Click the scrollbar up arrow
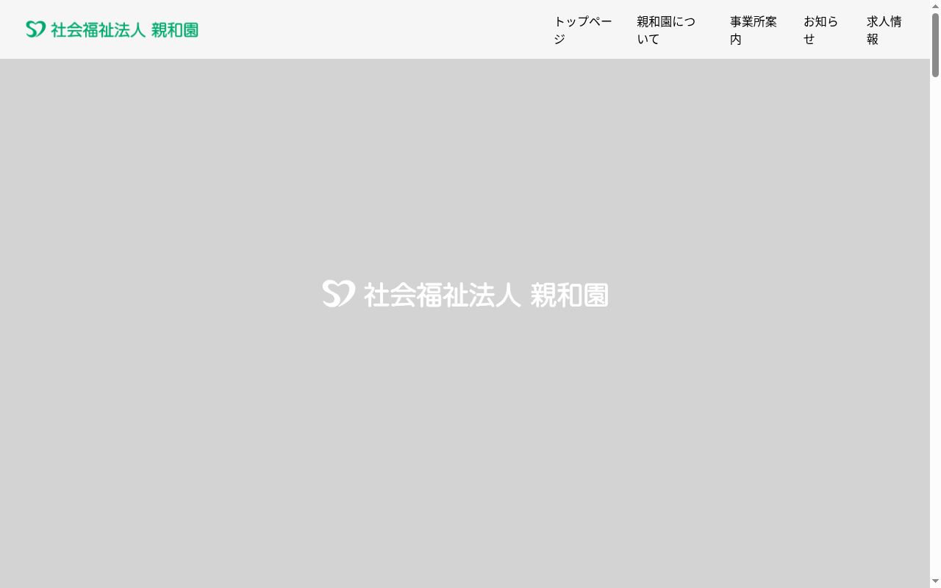This screenshot has height=588, width=941. point(935,5)
